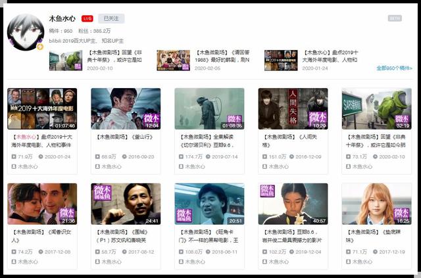
Task: Click the 稿件:950 submission count
Action: [61, 31]
